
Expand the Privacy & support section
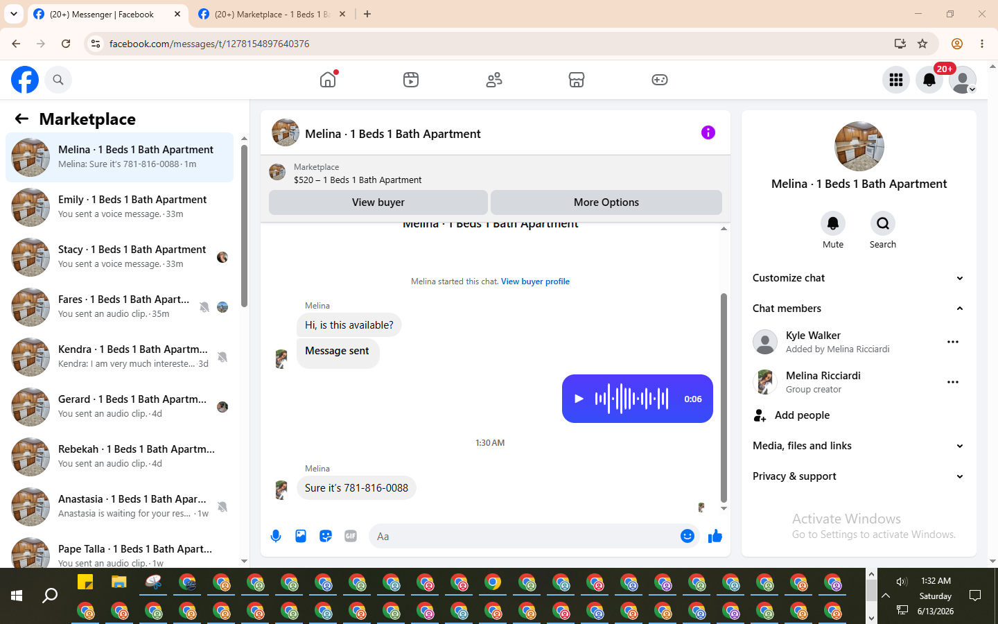858,476
